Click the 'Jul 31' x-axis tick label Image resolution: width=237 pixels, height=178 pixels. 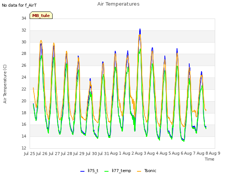tap(104, 154)
